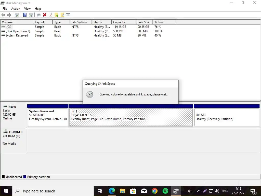Launch Microsoft Edge from taskbar
The height and width of the screenshot is (196, 261).
click(x=112, y=191)
